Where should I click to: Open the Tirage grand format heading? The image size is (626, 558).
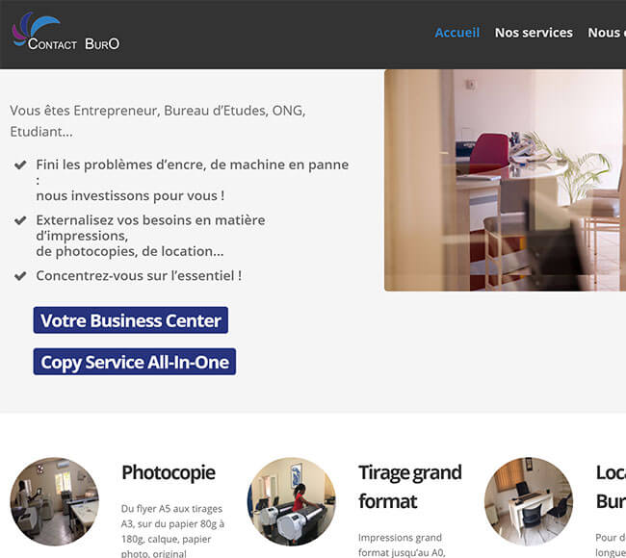pyautogui.click(x=410, y=487)
